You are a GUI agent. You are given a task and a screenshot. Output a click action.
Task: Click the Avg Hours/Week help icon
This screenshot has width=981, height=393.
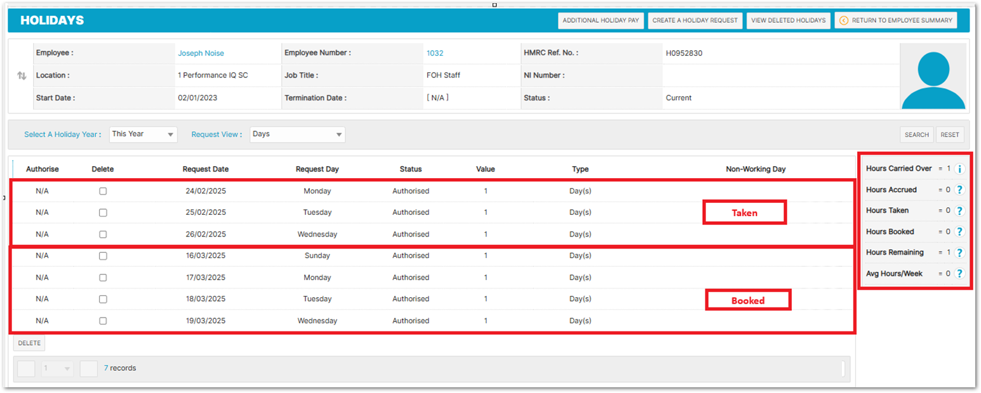(x=959, y=274)
